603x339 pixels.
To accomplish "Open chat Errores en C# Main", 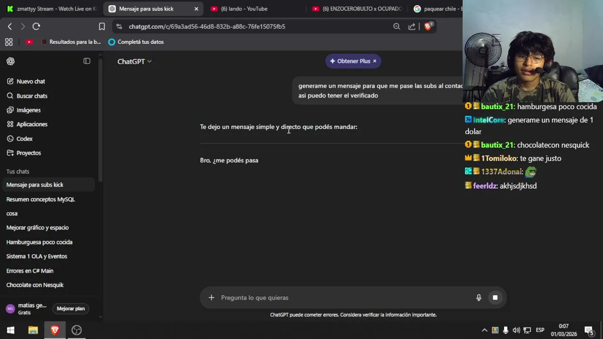I will [x=49, y=271].
